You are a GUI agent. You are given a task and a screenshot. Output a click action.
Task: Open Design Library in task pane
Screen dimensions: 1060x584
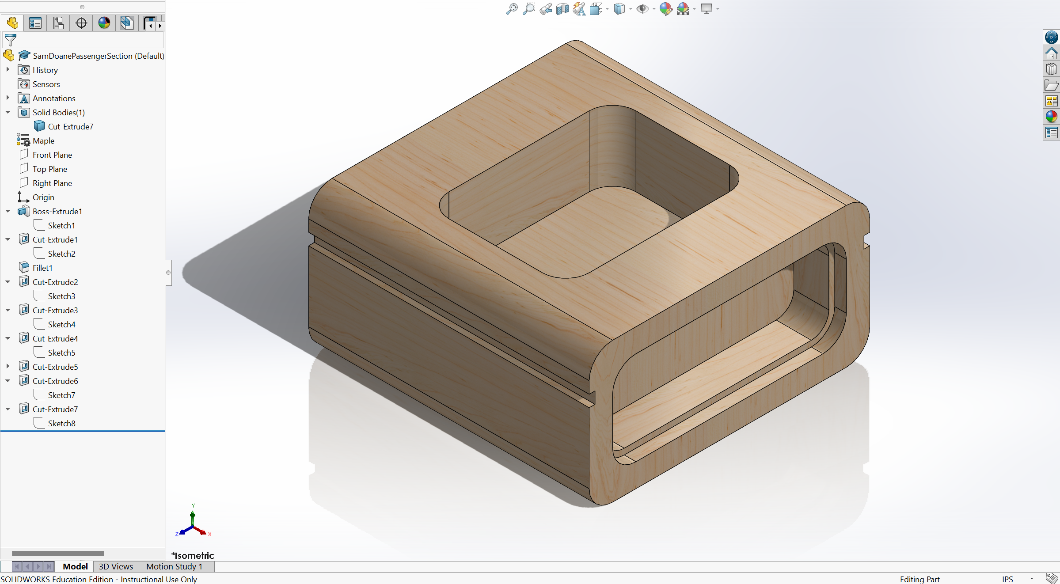(x=1051, y=69)
